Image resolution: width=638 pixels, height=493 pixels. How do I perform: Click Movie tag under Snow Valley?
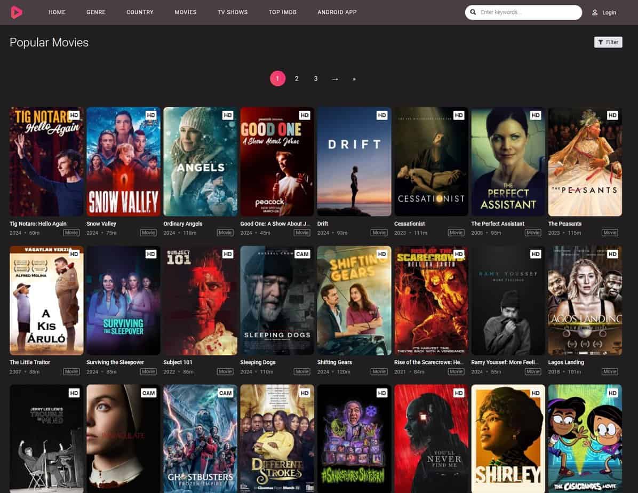pos(148,233)
